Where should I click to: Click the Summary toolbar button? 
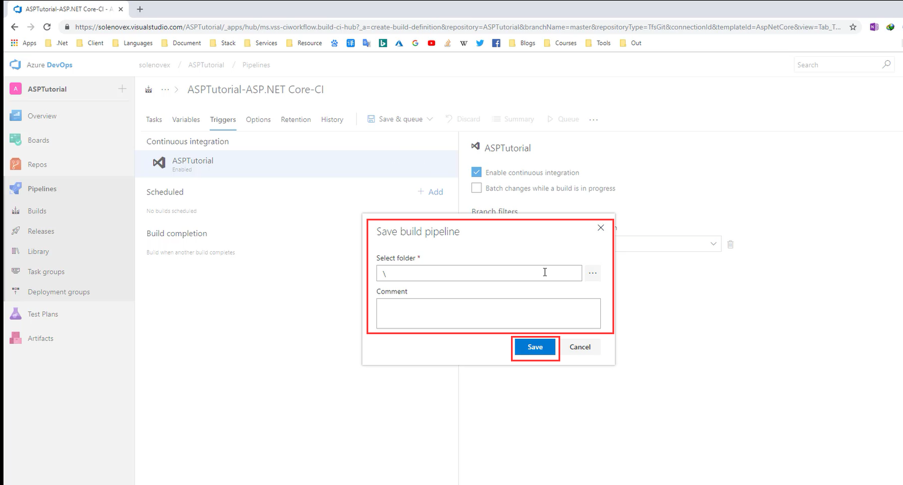click(x=513, y=120)
